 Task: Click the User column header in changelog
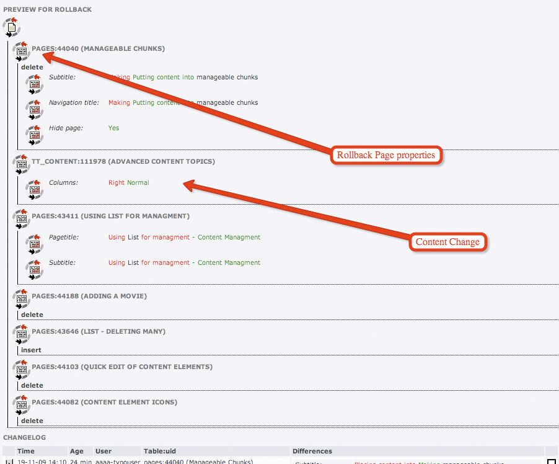tap(105, 451)
